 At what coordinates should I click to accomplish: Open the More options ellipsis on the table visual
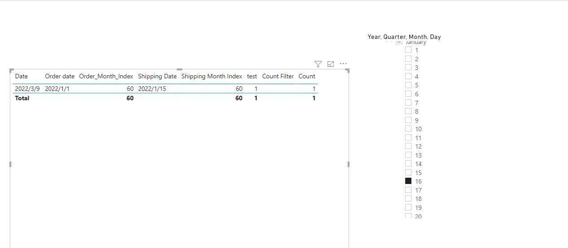pos(343,64)
